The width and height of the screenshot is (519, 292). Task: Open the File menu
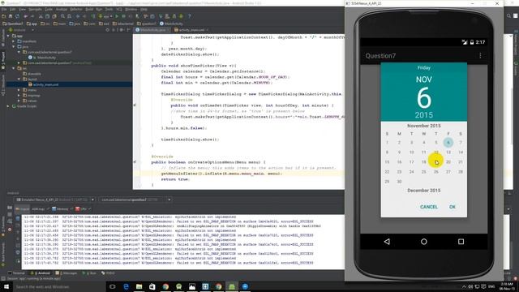[x=4, y=9]
